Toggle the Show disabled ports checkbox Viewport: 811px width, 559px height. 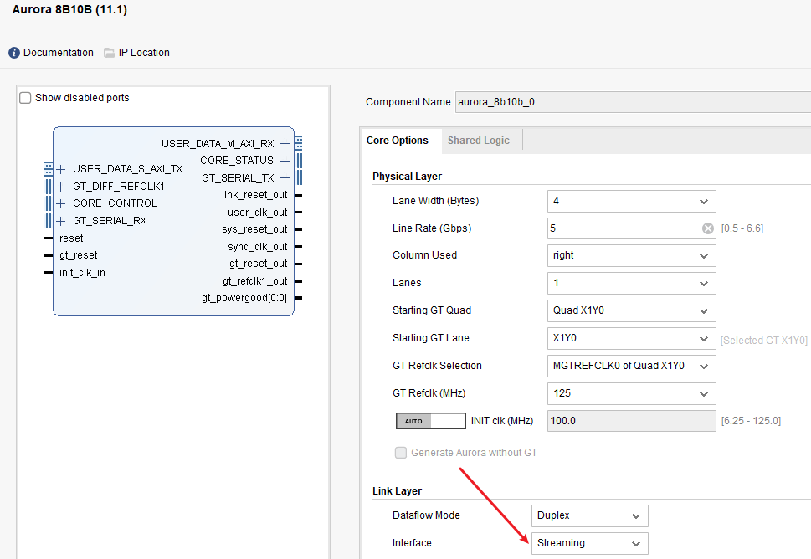[x=25, y=98]
